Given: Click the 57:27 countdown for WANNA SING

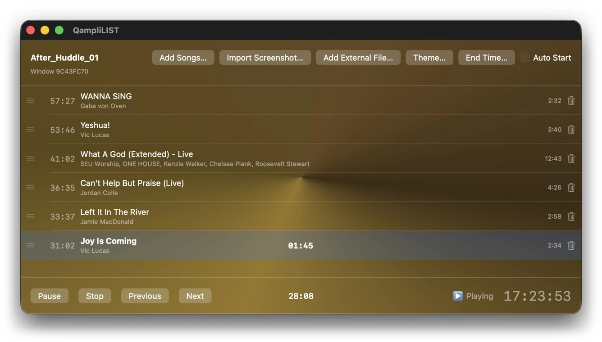Looking at the screenshot, I should [x=63, y=101].
